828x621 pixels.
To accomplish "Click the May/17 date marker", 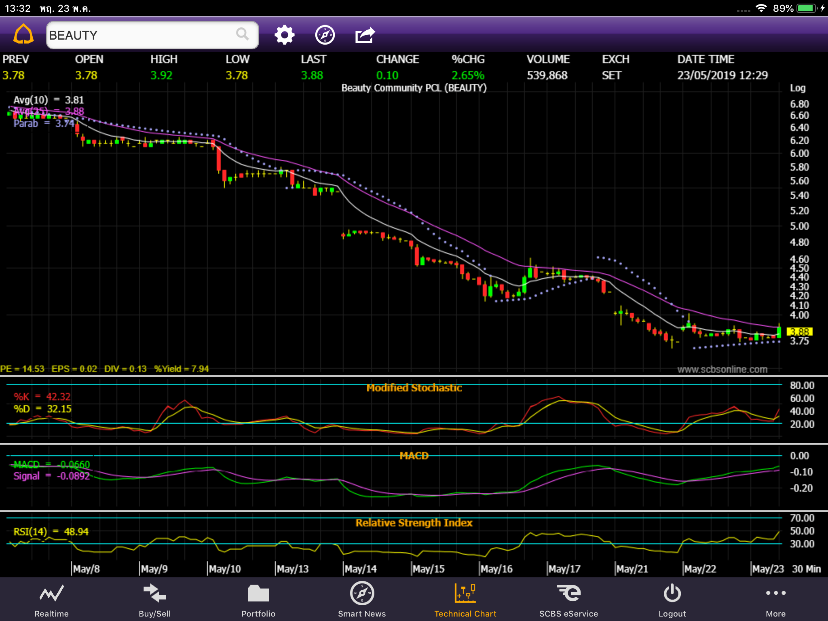I will tap(564, 569).
